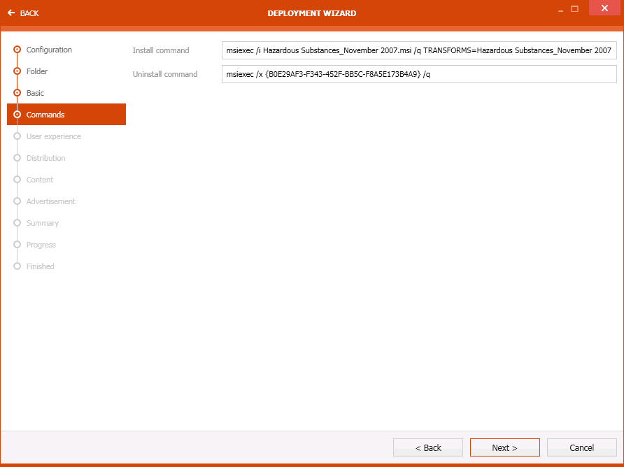Click the User experience step circle
The width and height of the screenshot is (624, 467).
point(16,136)
